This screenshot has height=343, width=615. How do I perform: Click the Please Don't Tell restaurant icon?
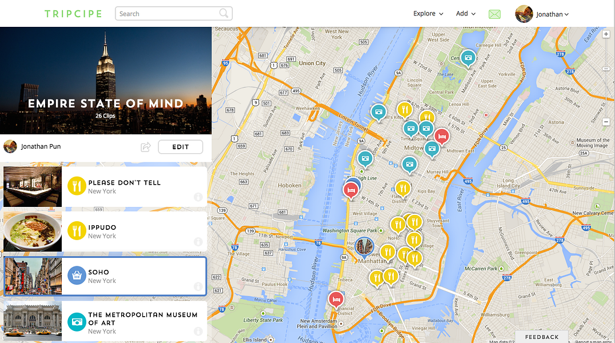coord(77,186)
